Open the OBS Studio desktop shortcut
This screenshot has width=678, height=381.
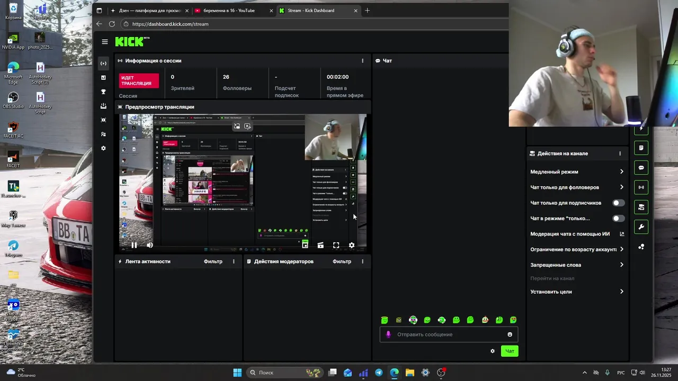[x=13, y=101]
